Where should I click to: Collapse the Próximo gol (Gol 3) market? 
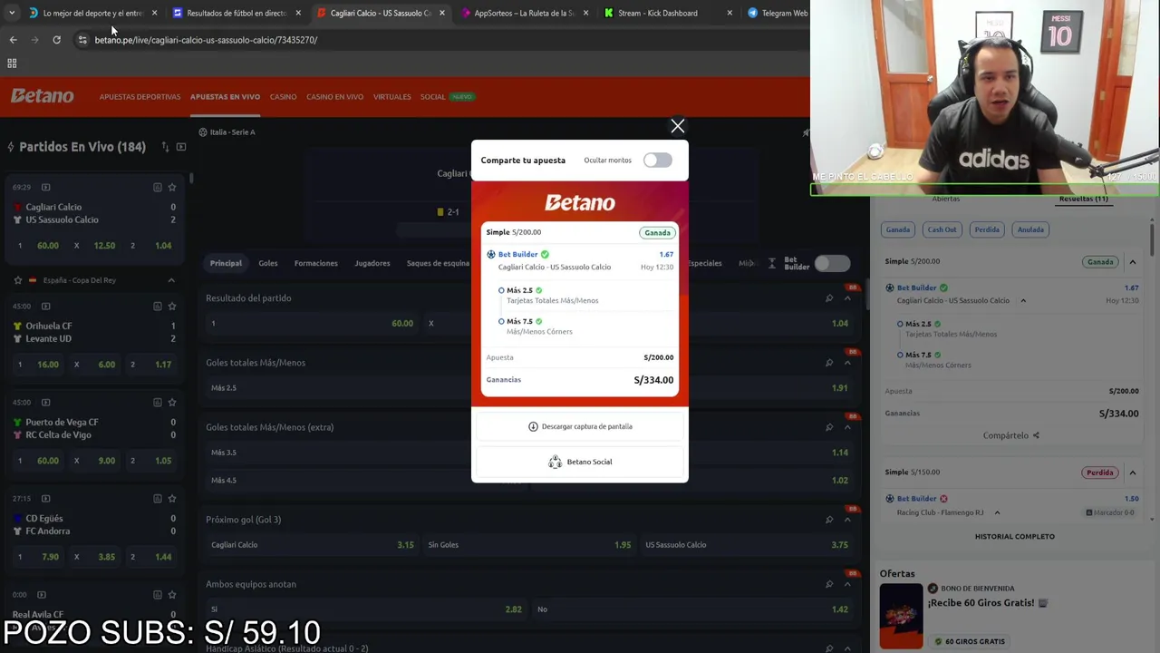coord(847,520)
